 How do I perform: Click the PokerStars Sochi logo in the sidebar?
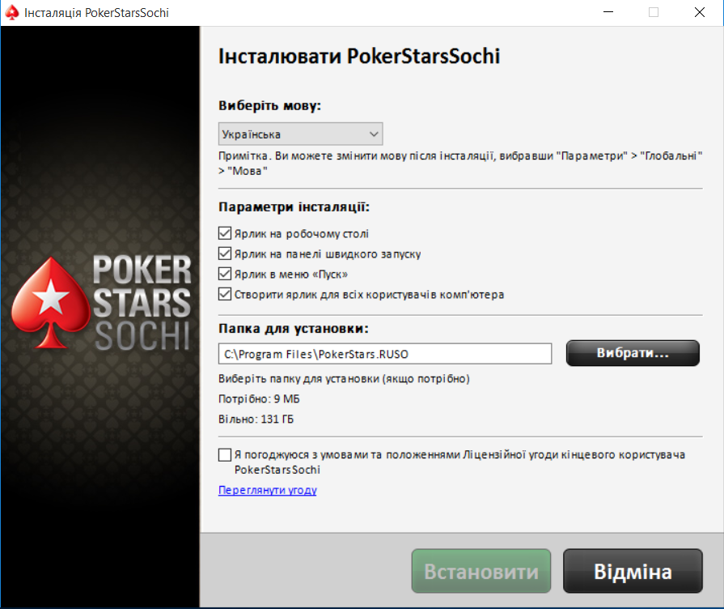click(101, 302)
